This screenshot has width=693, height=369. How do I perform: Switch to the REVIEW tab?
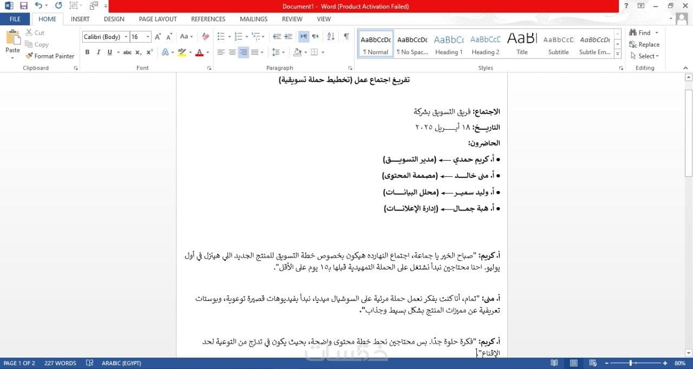pos(292,19)
